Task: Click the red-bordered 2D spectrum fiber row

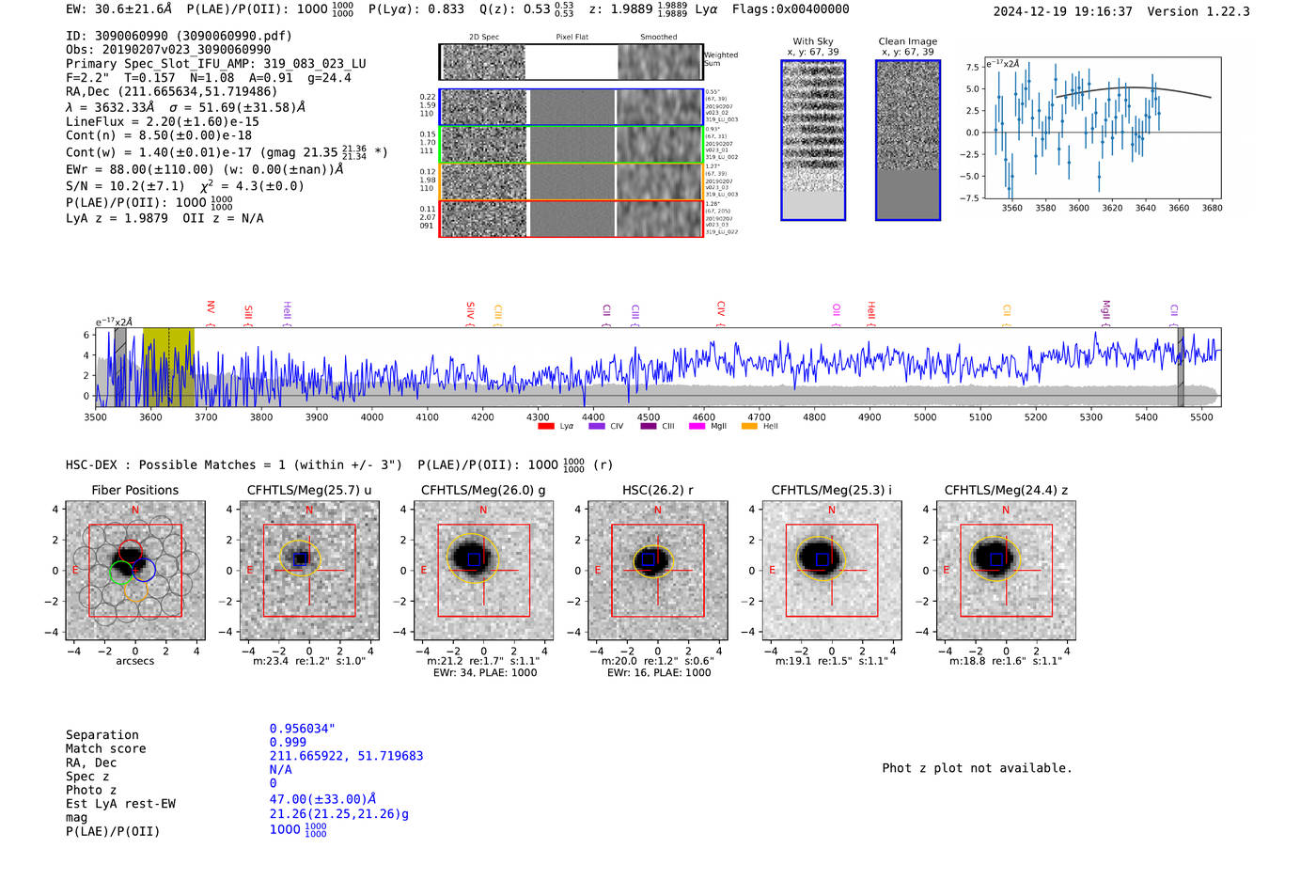Action: [572, 219]
